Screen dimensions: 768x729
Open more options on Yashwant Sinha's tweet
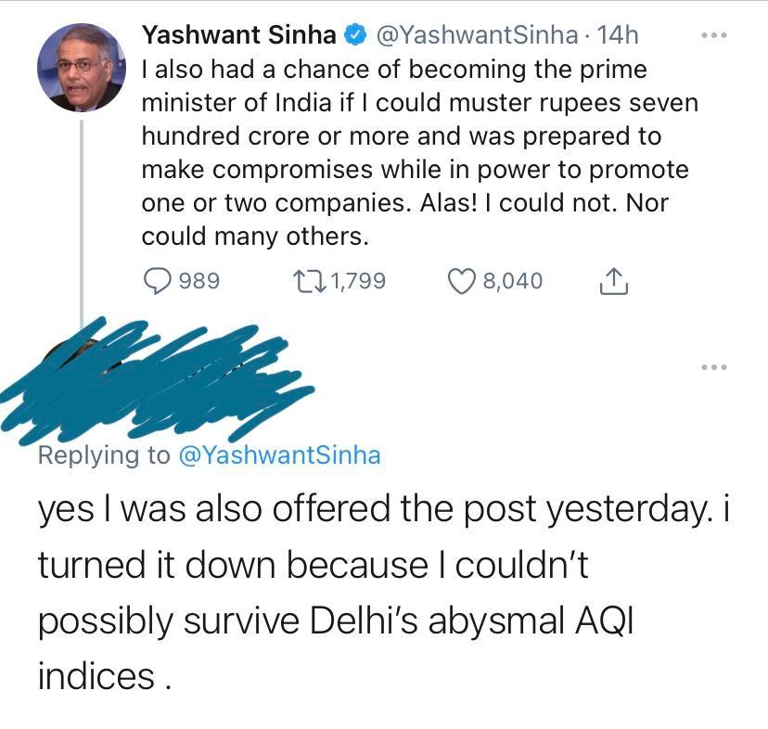[712, 36]
